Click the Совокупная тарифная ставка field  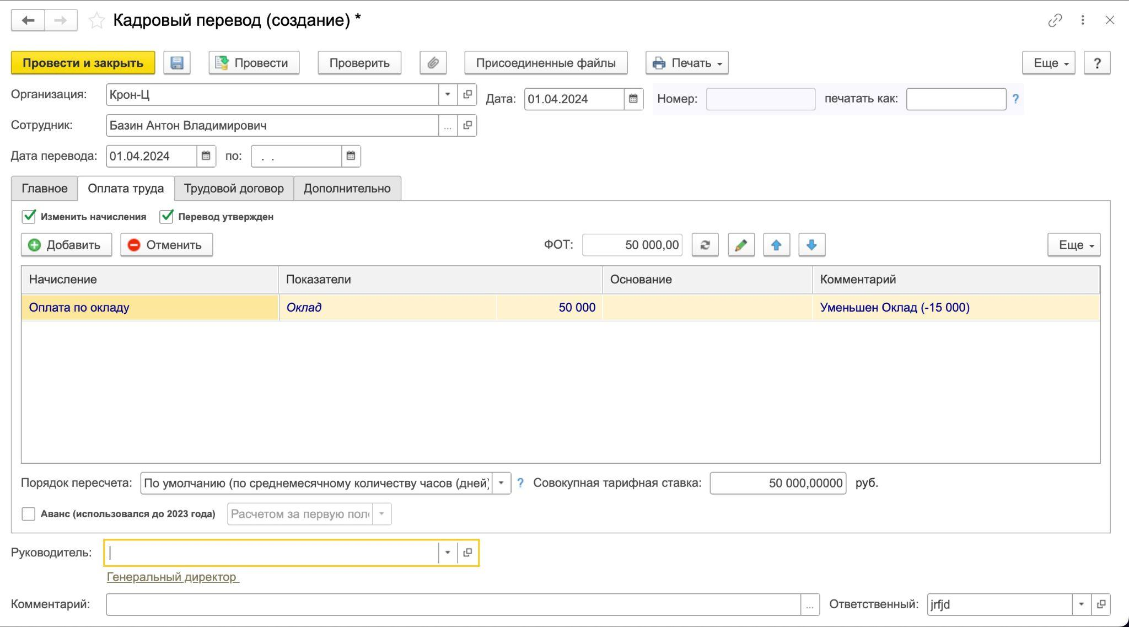pos(778,483)
